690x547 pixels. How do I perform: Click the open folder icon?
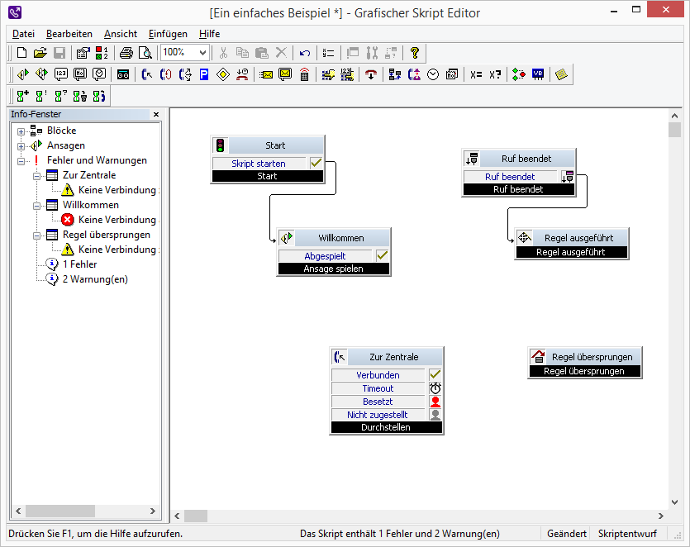click(40, 53)
